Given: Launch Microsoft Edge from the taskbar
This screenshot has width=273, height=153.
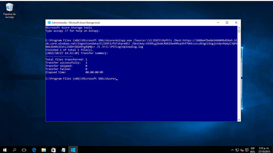Looking at the screenshot, I should click(34, 150).
